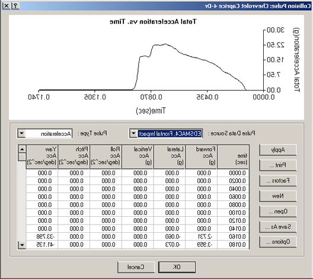
Task: Click the Forward Acc value -3.959
Action: coord(201,245)
